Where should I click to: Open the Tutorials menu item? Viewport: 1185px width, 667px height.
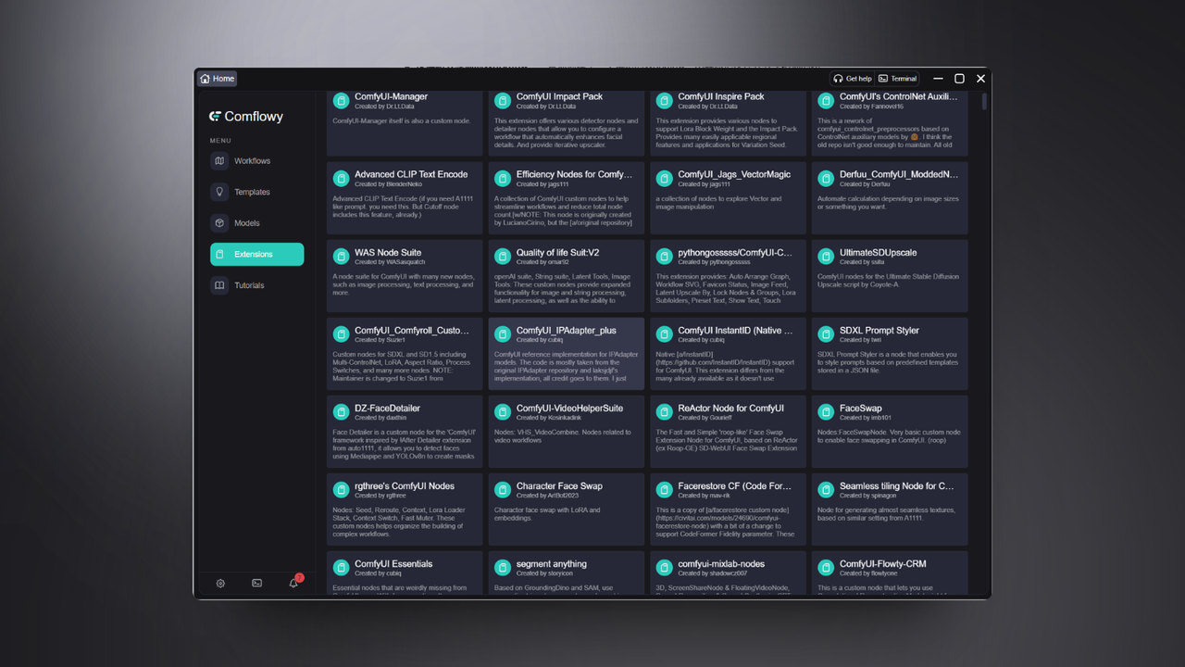[x=256, y=285]
